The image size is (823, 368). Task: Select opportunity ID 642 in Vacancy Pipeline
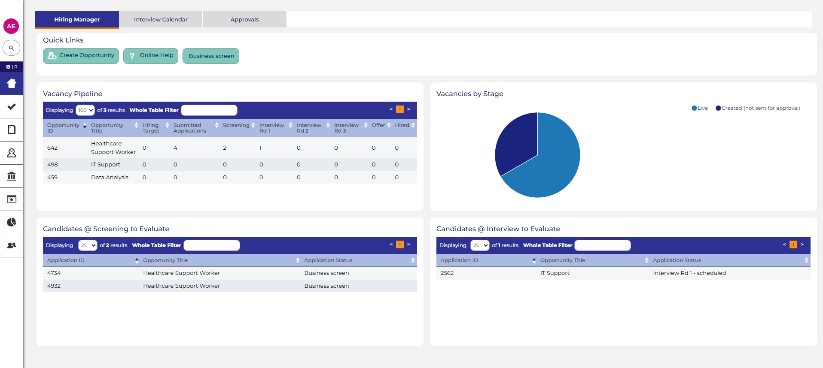point(52,148)
